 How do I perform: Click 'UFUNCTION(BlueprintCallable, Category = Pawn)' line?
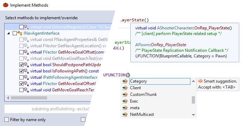pos(181,56)
